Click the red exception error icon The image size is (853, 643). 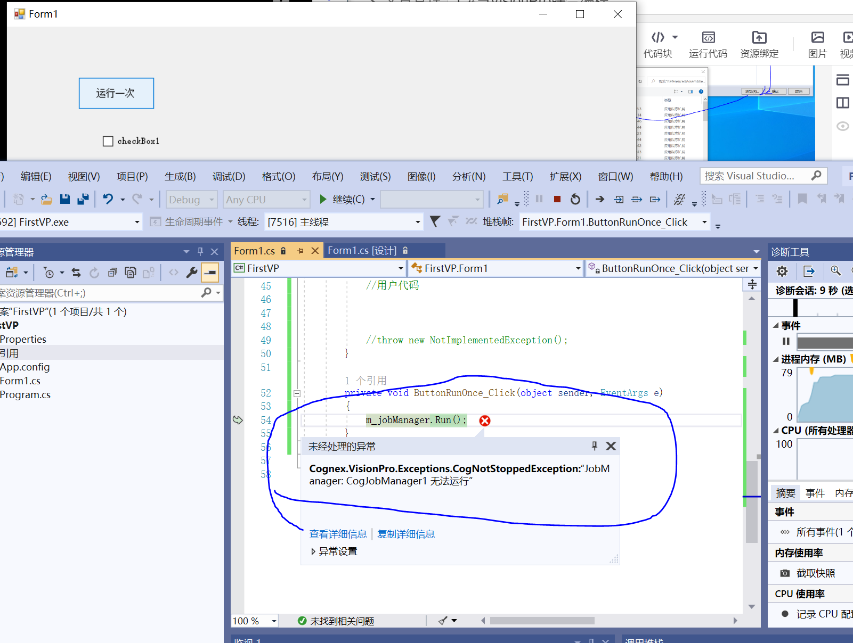click(x=485, y=421)
